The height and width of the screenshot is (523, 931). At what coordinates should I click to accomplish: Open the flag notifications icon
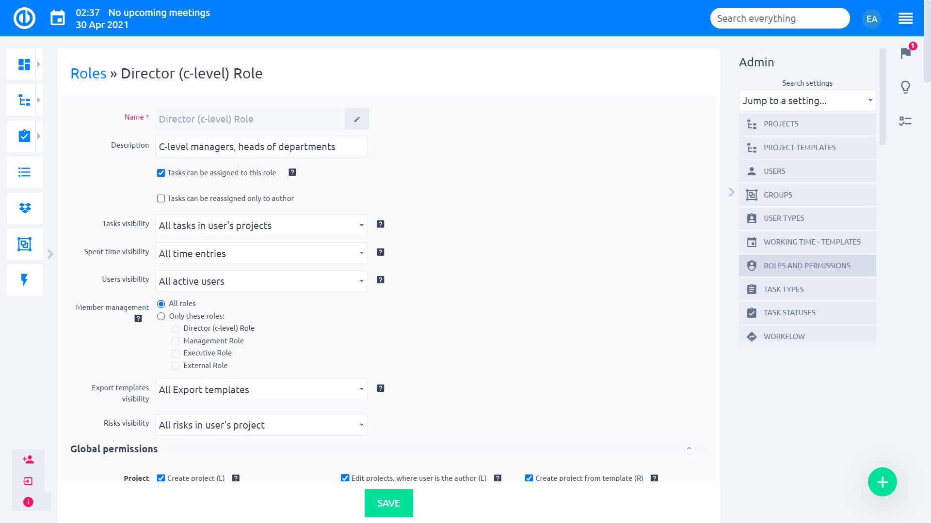click(905, 53)
